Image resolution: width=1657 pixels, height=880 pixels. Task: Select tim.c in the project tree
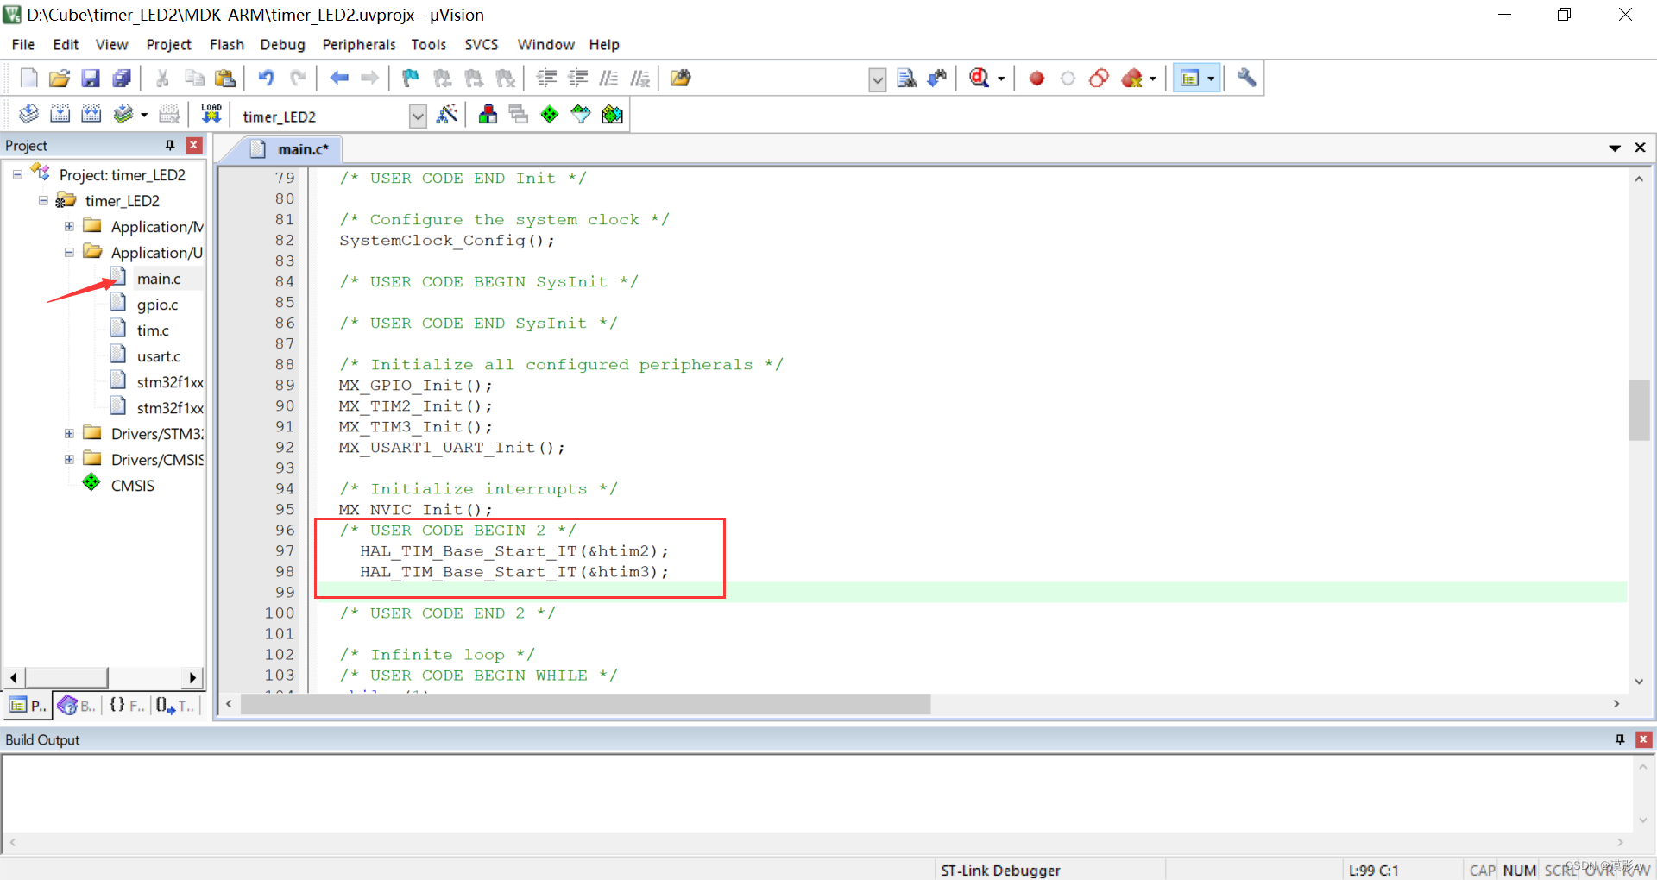(153, 330)
